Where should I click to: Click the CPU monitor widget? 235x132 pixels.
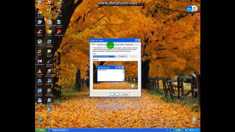click(x=192, y=8)
